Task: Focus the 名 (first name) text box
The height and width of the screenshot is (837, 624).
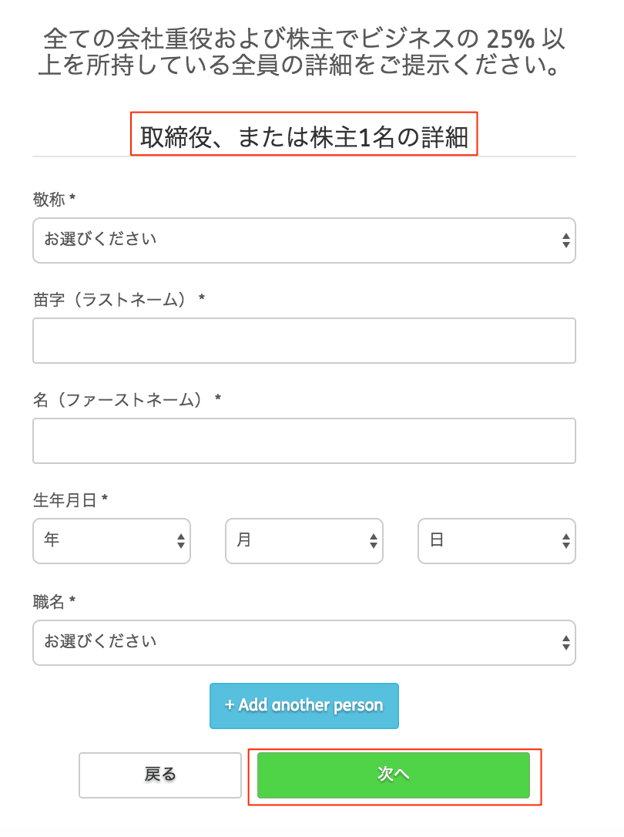Action: coord(304,441)
